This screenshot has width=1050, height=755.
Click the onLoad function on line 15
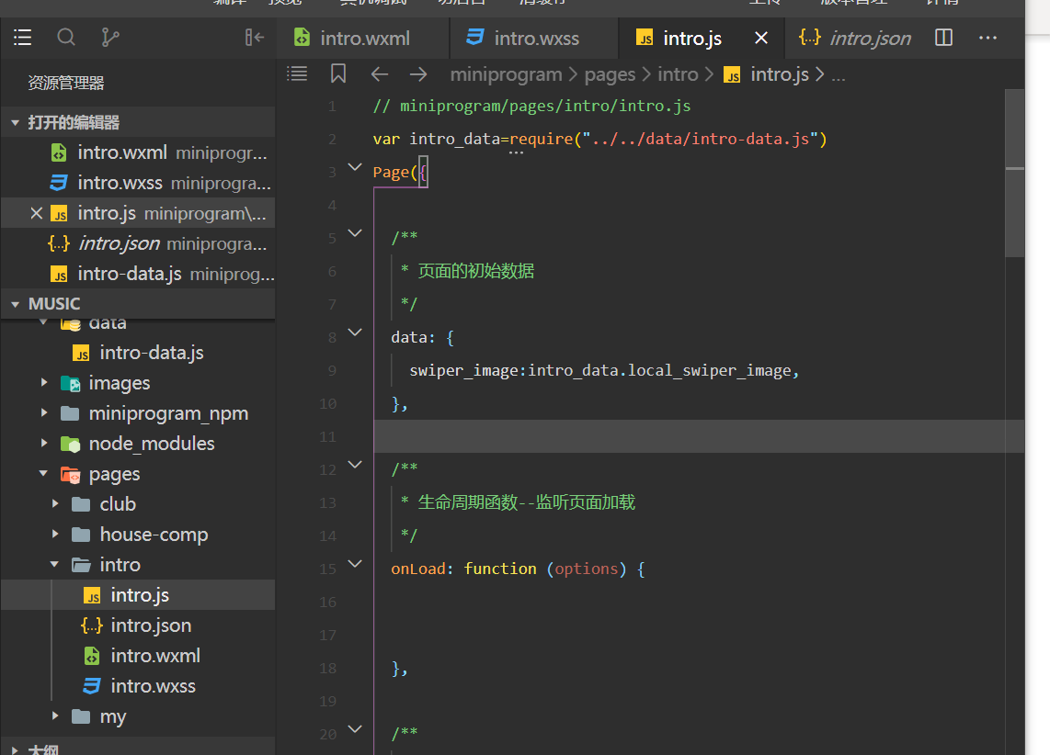[518, 569]
